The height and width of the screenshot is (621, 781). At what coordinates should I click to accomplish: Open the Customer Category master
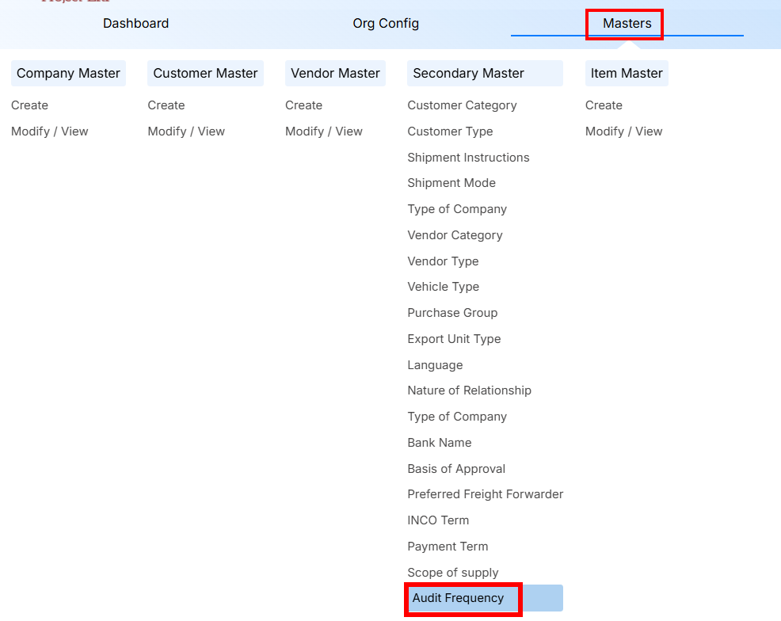point(462,105)
